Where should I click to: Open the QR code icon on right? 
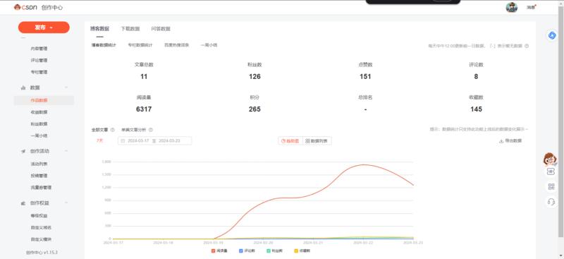point(551,186)
